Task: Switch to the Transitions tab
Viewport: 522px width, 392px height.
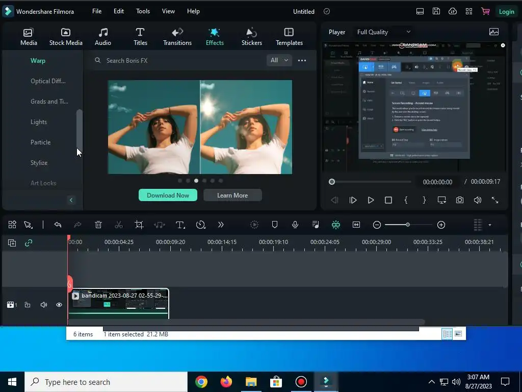Action: [177, 37]
